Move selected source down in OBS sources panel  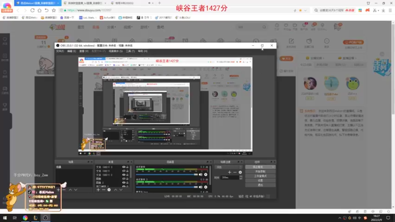tap(121, 190)
